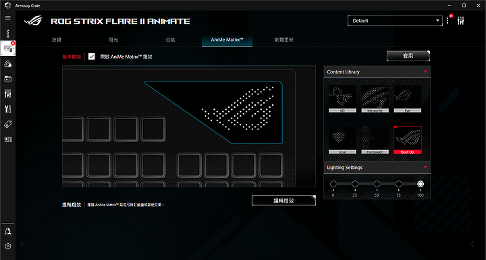The height and width of the screenshot is (260, 486).
Task: Set brightness slider to 25
Action: coord(355,184)
